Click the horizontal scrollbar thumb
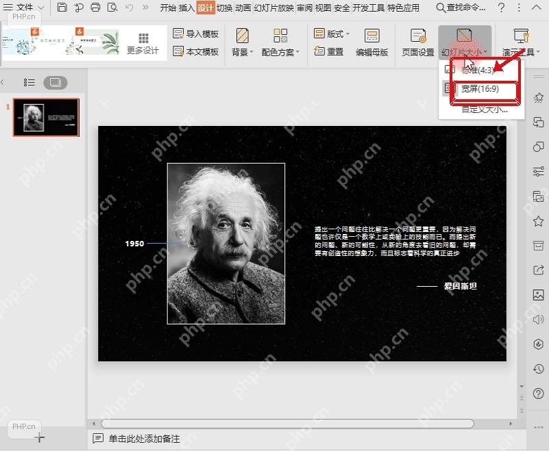 [287, 424]
